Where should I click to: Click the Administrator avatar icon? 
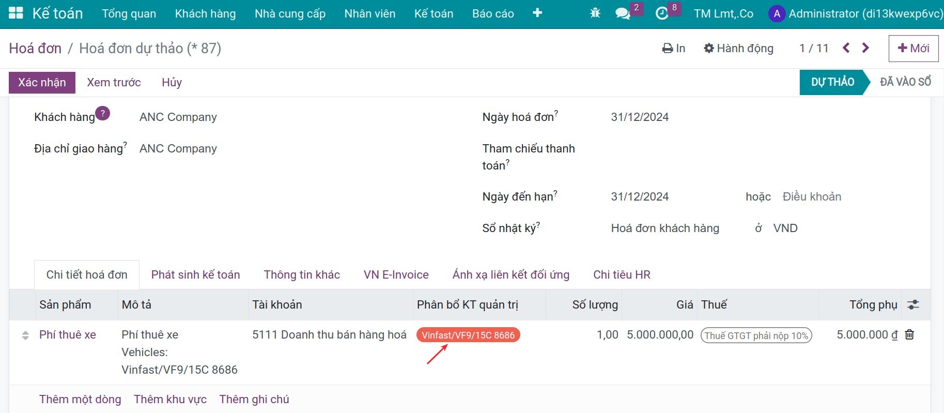[777, 13]
